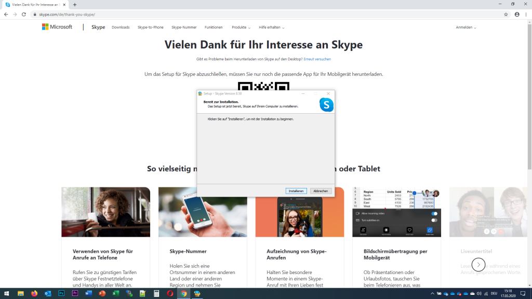
Task: Close the 'Vielen Dank für Ihr Interesse' tab
Action: pos(64,5)
